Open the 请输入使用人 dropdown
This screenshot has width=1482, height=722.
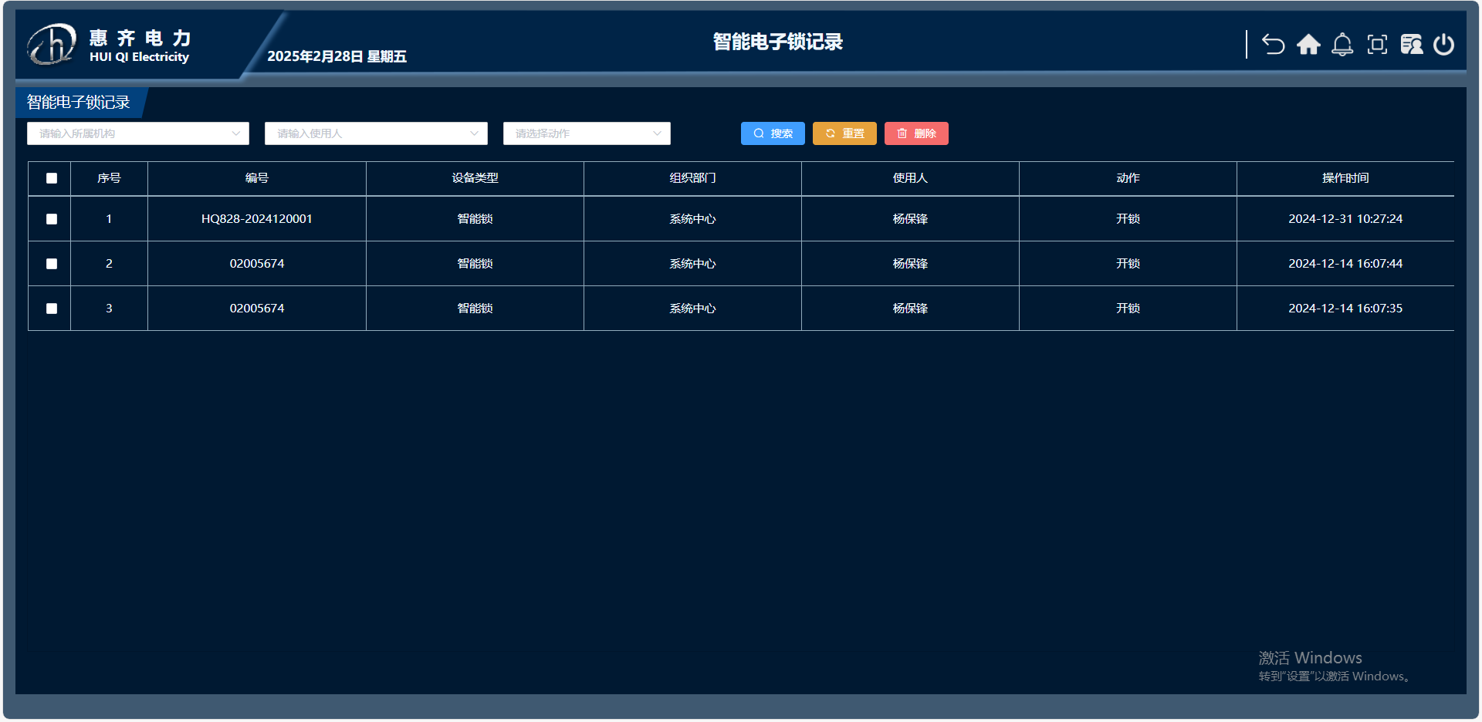coord(376,133)
